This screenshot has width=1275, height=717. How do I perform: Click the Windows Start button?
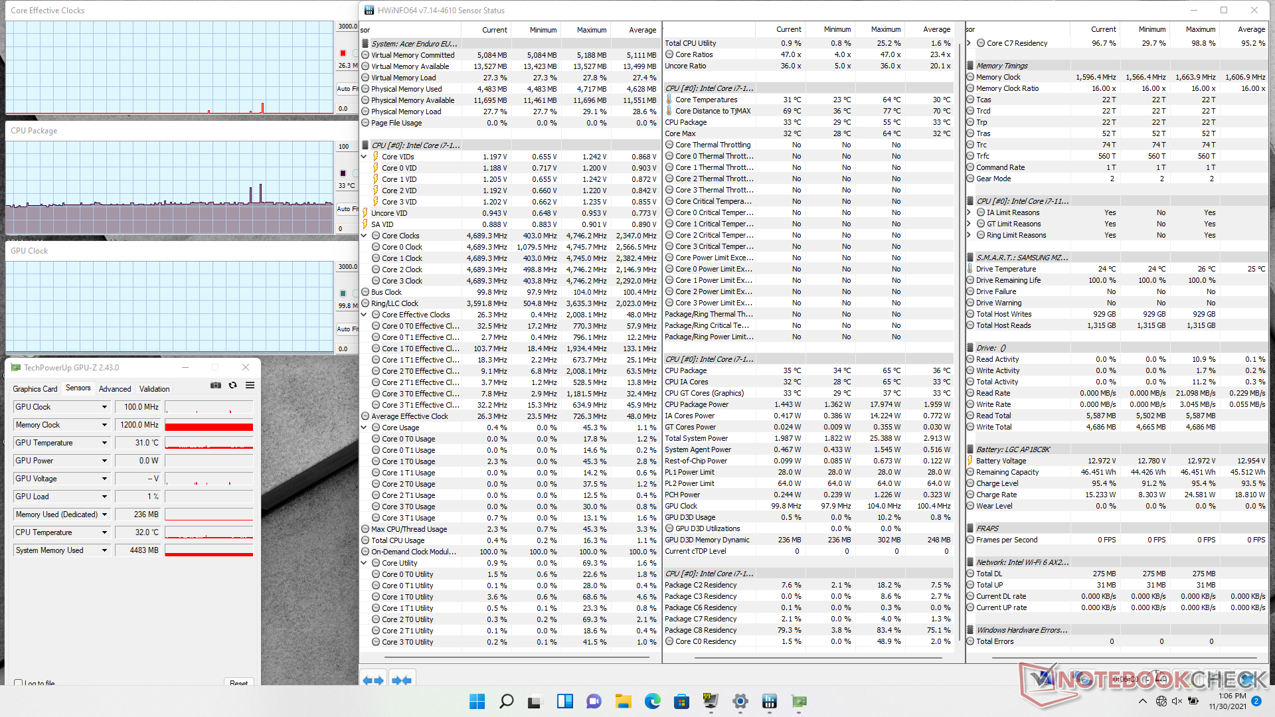[477, 701]
